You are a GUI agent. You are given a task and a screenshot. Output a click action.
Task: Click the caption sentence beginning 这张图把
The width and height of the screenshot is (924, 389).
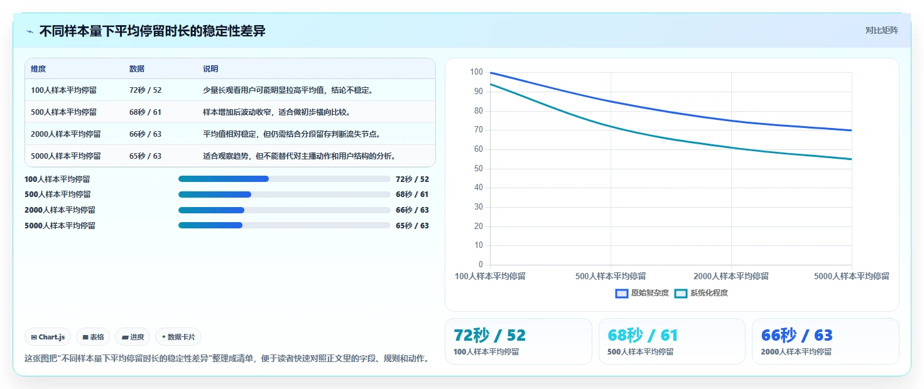[x=227, y=359]
